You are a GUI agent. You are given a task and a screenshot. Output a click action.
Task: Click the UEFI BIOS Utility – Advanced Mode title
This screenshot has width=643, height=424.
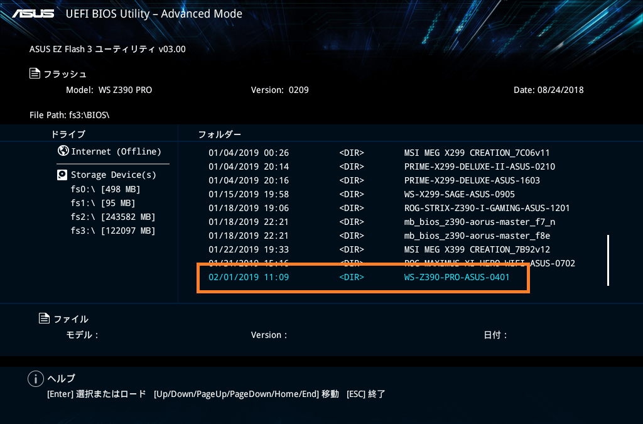click(x=154, y=14)
